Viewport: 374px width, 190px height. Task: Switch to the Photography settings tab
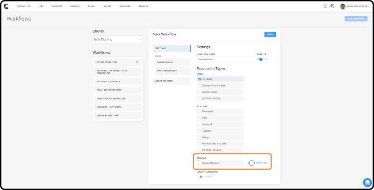click(172, 62)
